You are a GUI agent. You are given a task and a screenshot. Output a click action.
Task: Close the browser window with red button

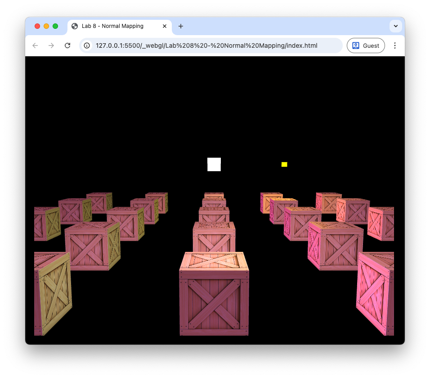(x=37, y=26)
